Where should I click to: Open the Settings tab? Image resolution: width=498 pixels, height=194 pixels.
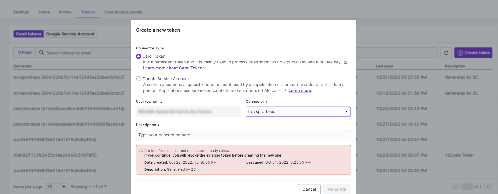21,12
